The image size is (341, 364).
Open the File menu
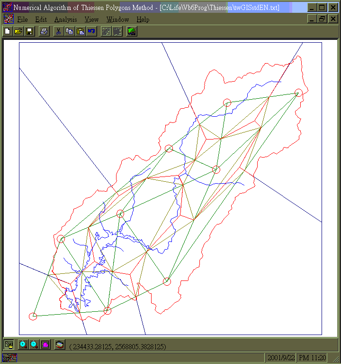[22, 19]
